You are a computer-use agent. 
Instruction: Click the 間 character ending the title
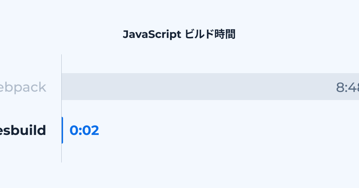(230, 35)
